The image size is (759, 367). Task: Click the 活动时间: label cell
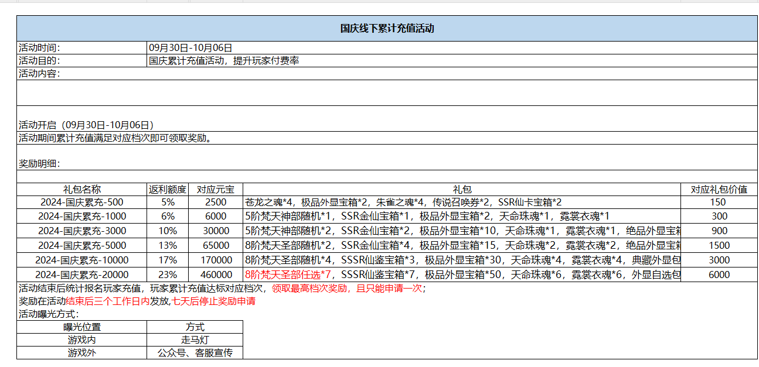[81, 47]
